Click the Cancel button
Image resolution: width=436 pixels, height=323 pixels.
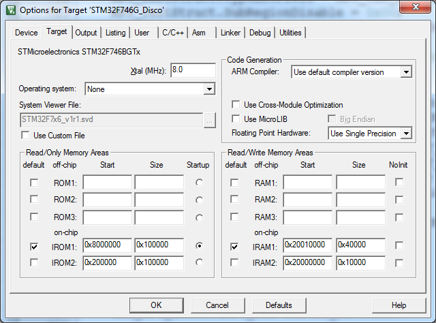tap(217, 305)
